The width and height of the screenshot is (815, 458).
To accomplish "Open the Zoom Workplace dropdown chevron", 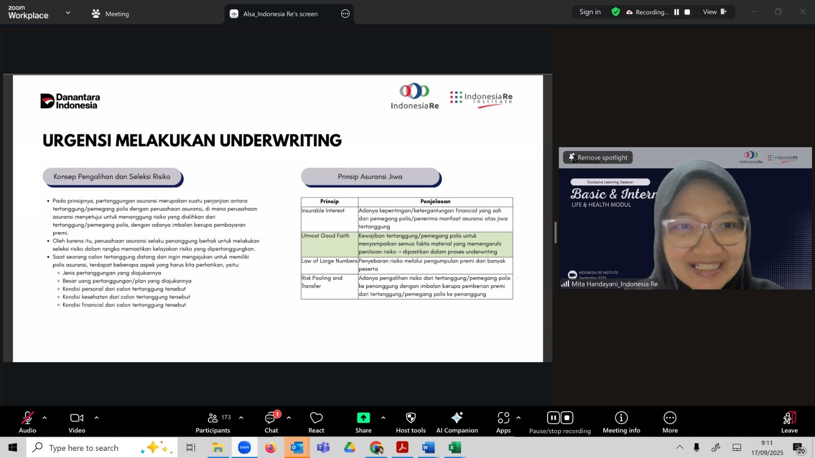I will (x=68, y=13).
